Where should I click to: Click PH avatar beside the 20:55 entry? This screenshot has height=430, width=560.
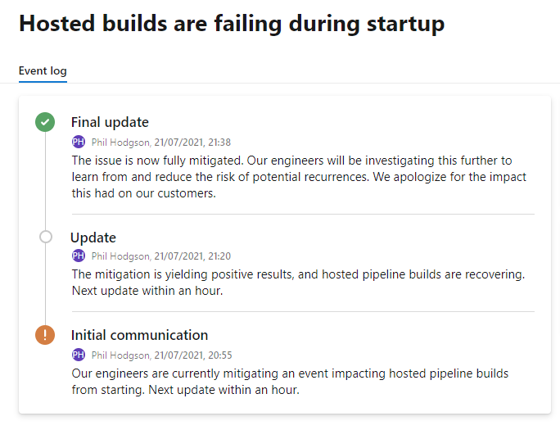[x=79, y=355]
